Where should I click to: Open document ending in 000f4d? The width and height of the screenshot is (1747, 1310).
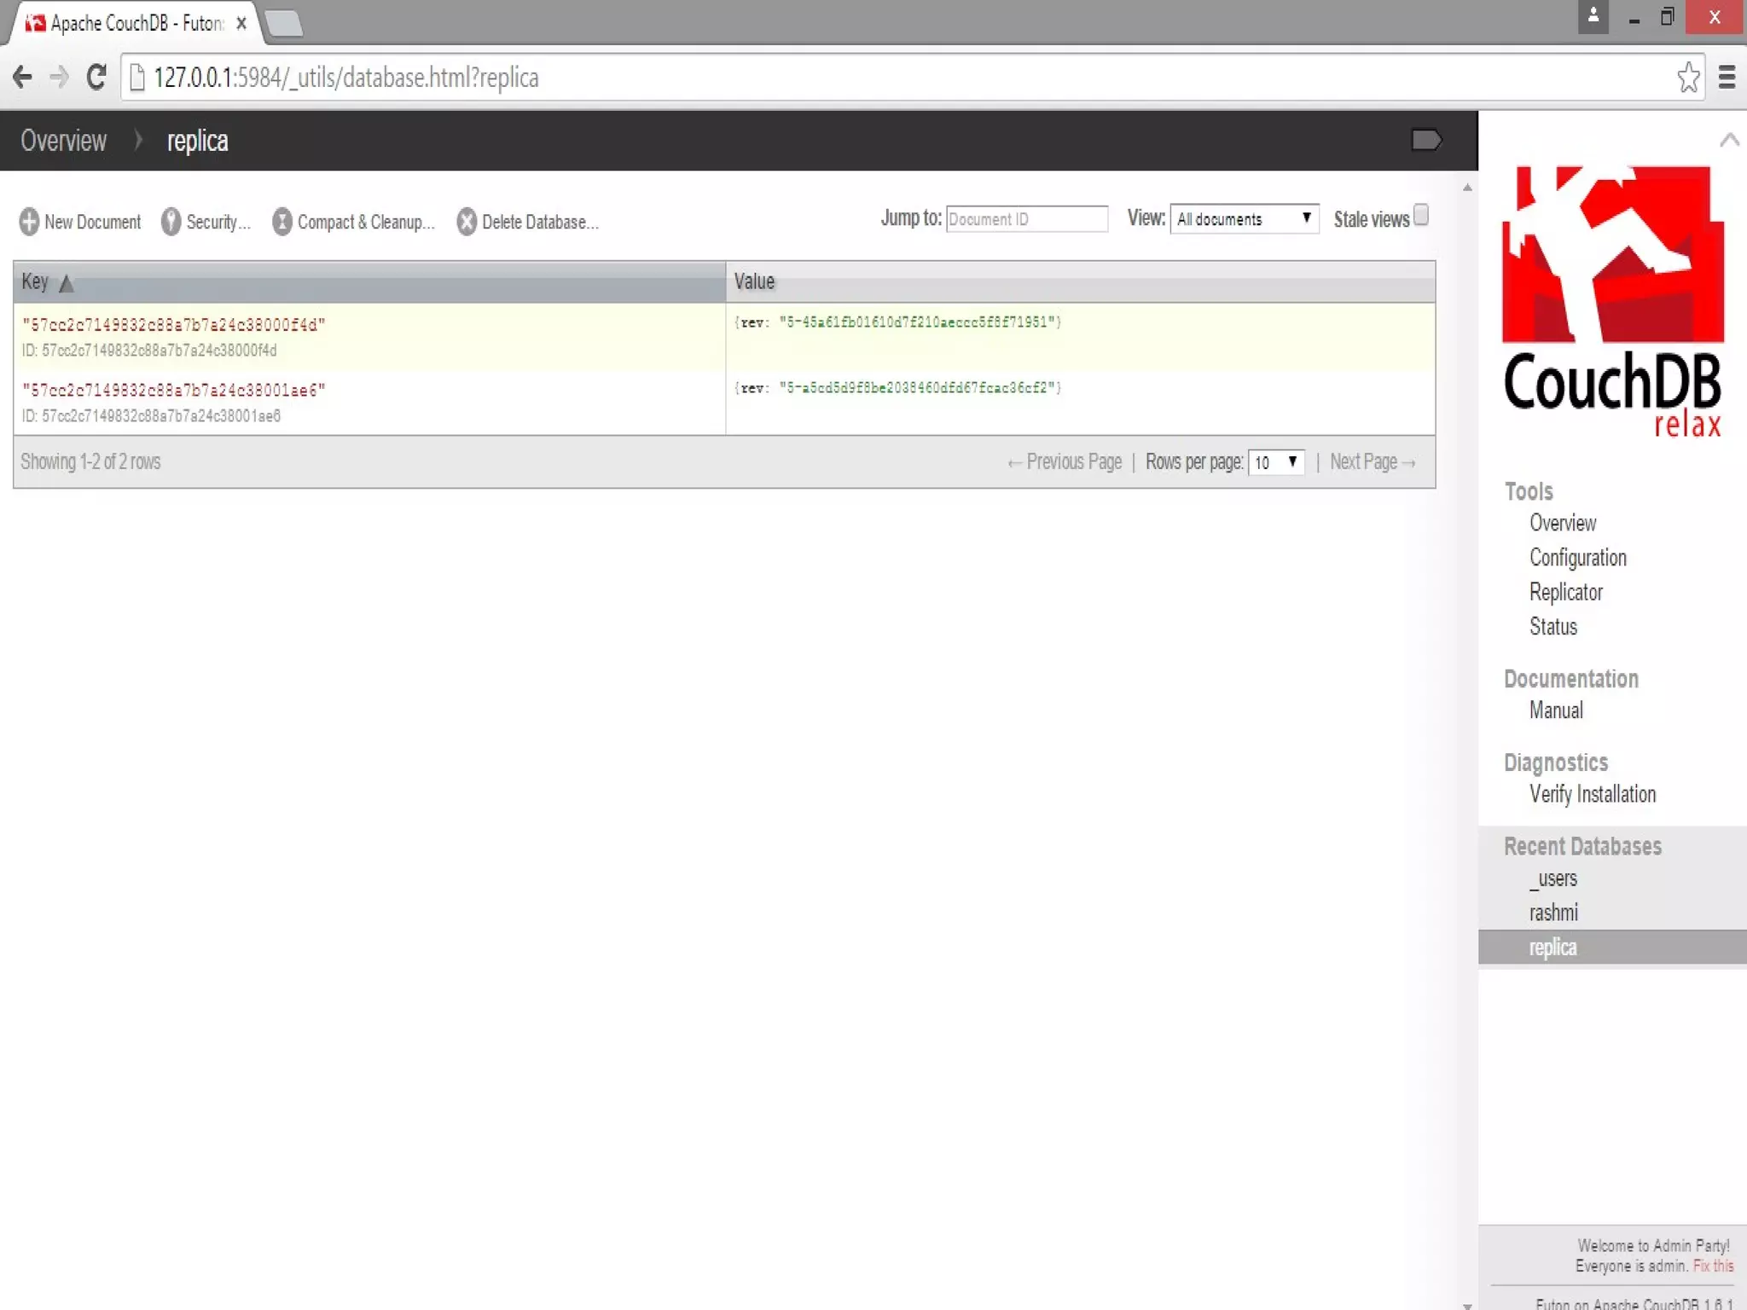174,325
